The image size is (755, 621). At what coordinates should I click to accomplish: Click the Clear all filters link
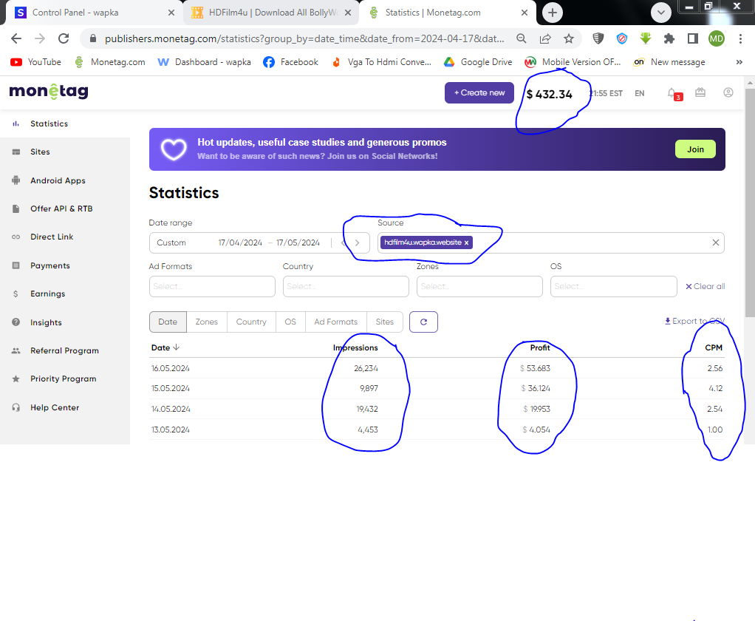705,287
